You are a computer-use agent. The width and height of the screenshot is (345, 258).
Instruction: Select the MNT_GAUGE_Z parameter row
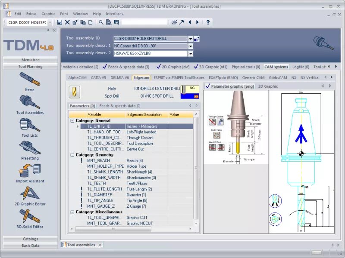[137, 206]
